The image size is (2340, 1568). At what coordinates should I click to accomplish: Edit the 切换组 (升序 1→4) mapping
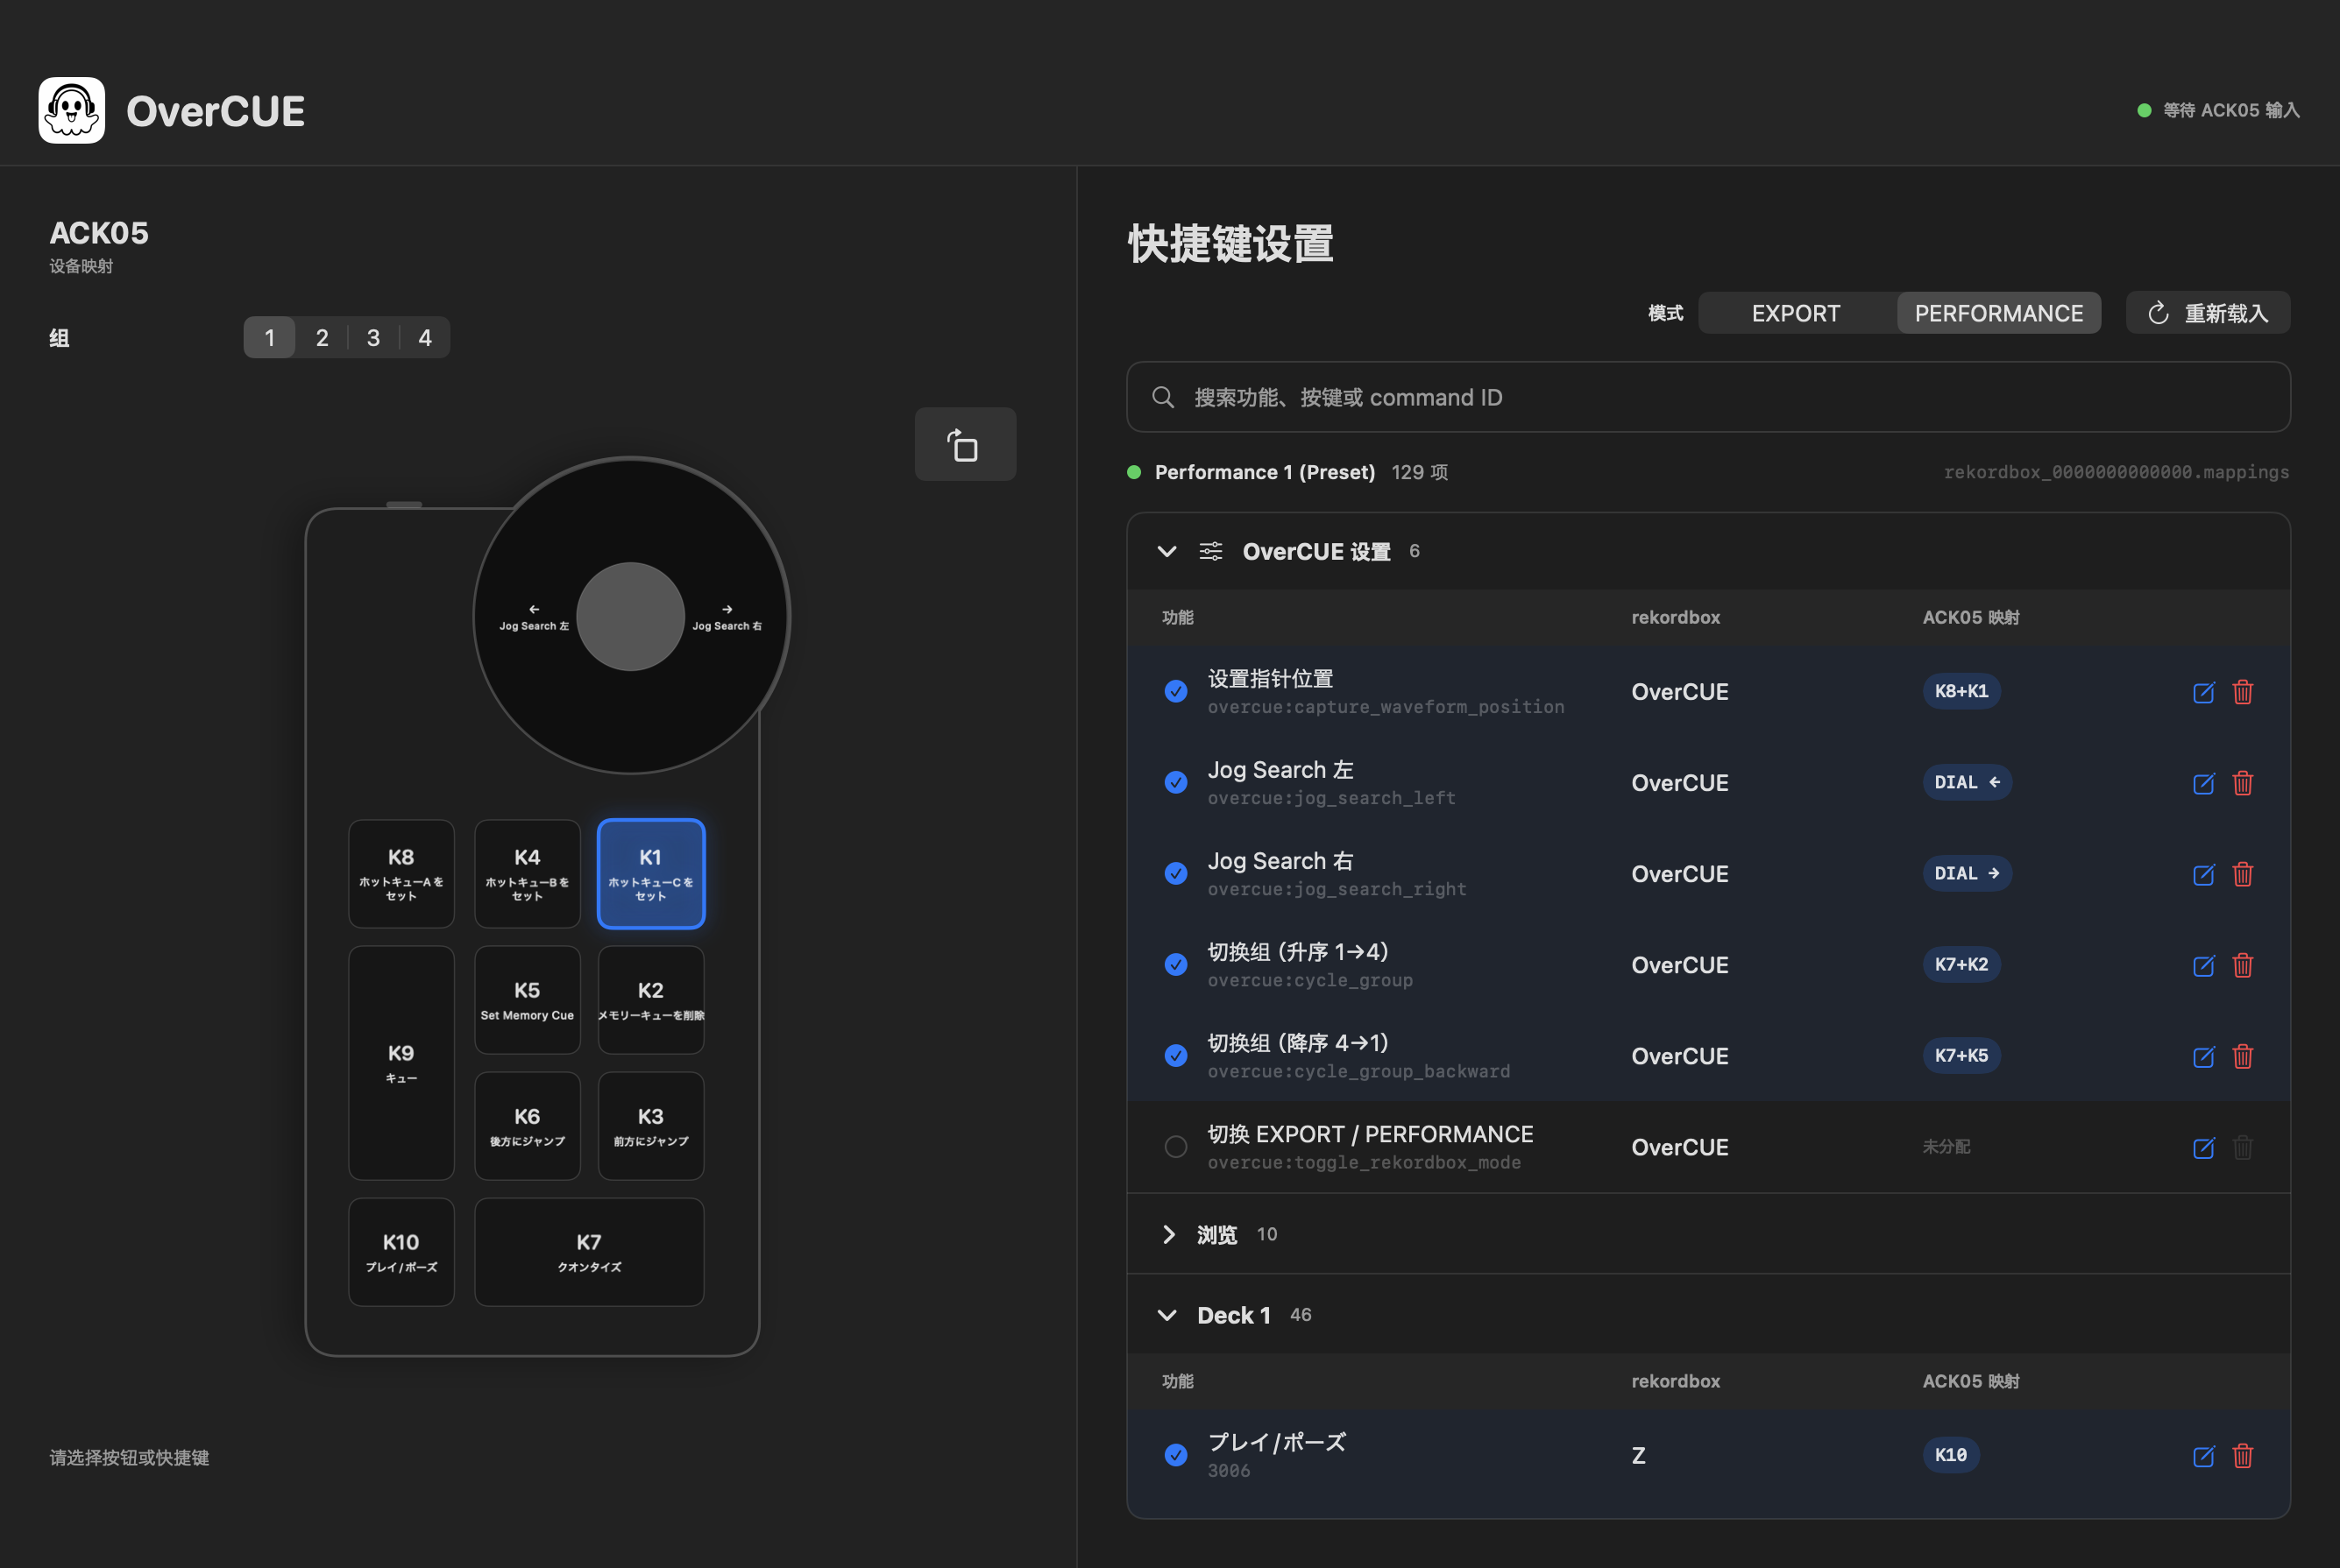[2203, 965]
